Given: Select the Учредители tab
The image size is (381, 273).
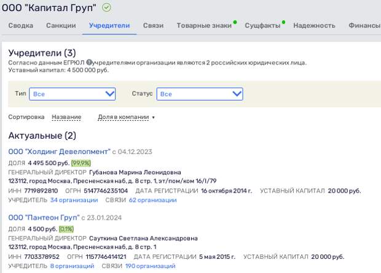Looking at the screenshot, I should pyautogui.click(x=109, y=26).
